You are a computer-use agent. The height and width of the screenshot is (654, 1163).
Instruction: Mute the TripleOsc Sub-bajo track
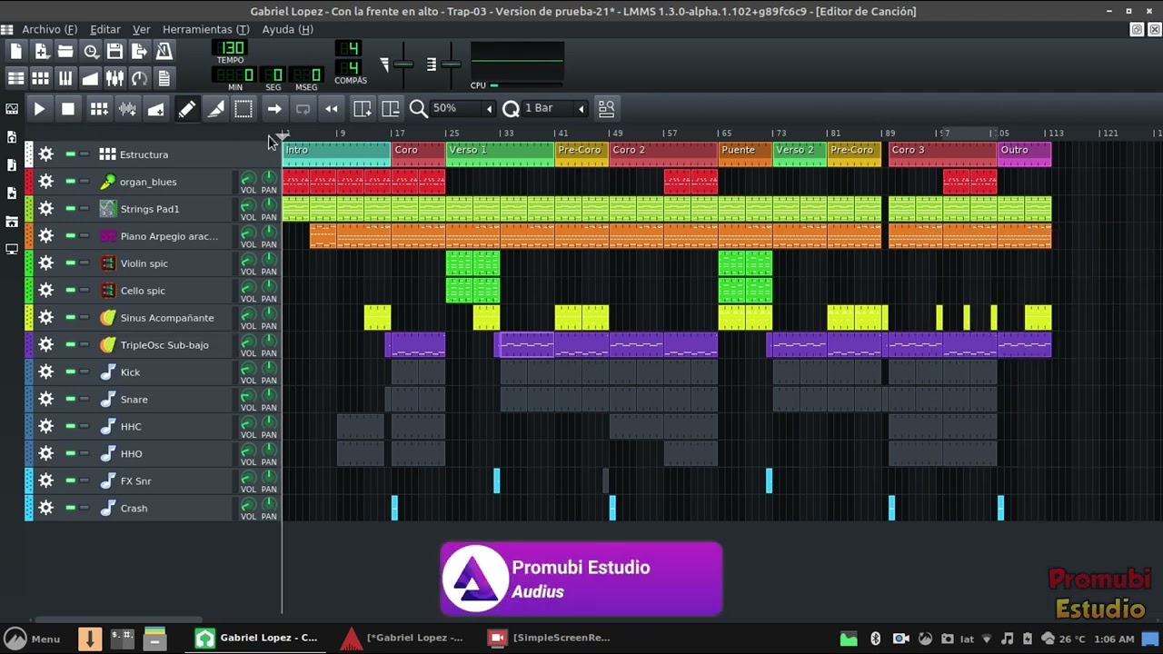(70, 345)
